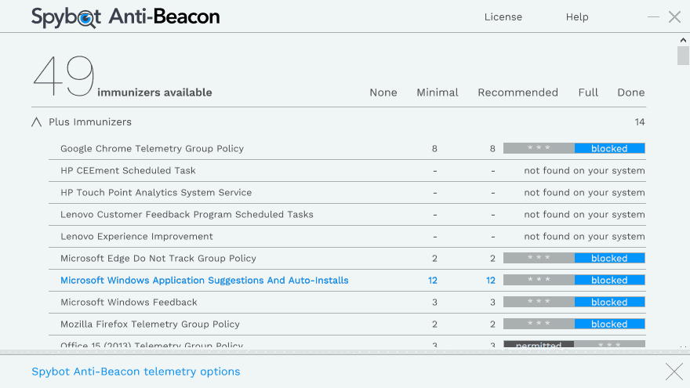Click the Spybot Anti-Beacon logo icon
Screen dimensions: 690x388
(x=88, y=17)
